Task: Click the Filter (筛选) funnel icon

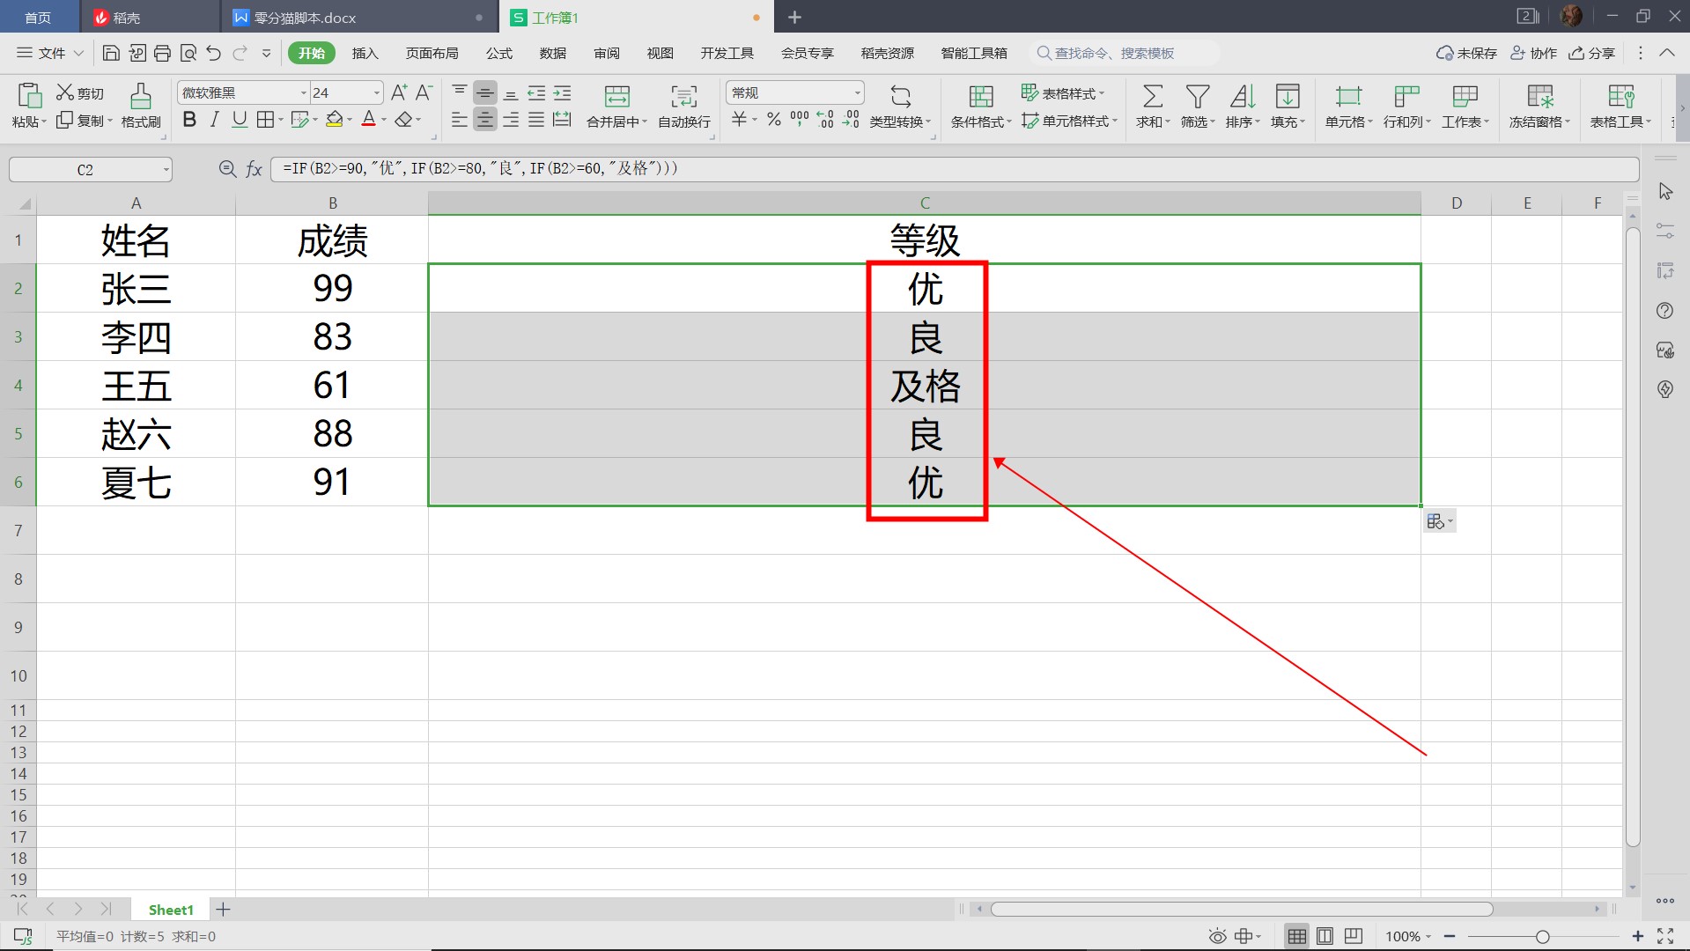Action: pos(1197,96)
